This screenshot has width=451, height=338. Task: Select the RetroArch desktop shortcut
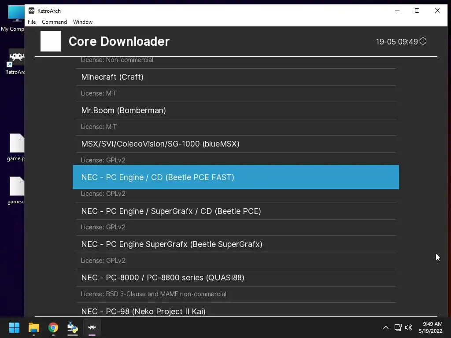click(15, 62)
